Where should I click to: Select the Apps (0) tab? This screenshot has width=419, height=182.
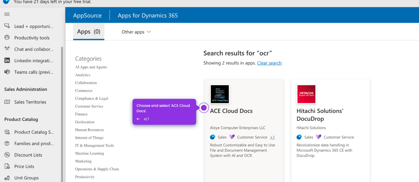pos(89,32)
